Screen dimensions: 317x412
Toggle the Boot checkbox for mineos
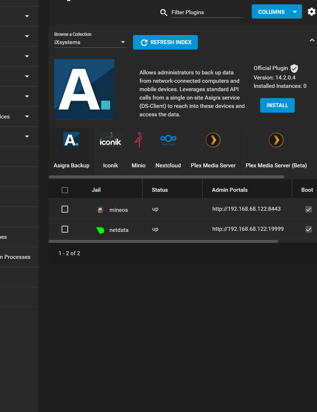pyautogui.click(x=309, y=209)
